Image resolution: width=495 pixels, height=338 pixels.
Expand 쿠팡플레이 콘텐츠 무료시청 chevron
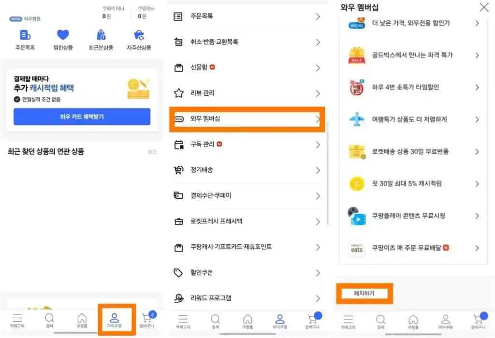click(x=477, y=216)
